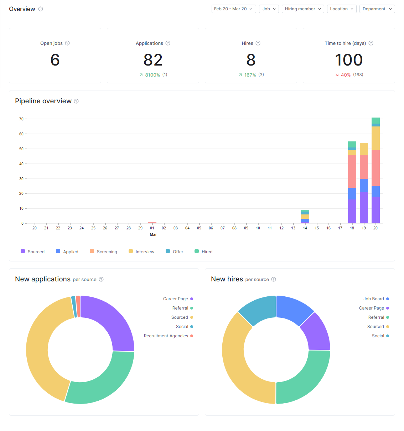Toggle the Sourced series in pipeline legend

pyautogui.click(x=32, y=251)
